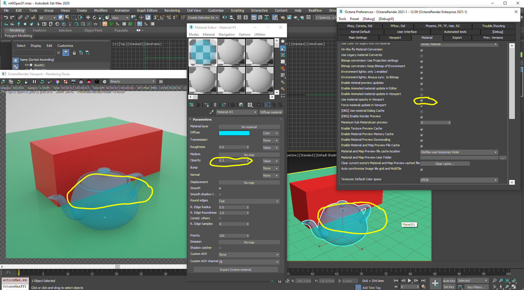
Task: Click the Material Editor Options icon
Action: (x=283, y=82)
